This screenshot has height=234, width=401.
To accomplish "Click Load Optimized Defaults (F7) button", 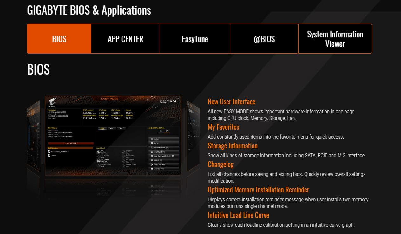I will [164, 156].
